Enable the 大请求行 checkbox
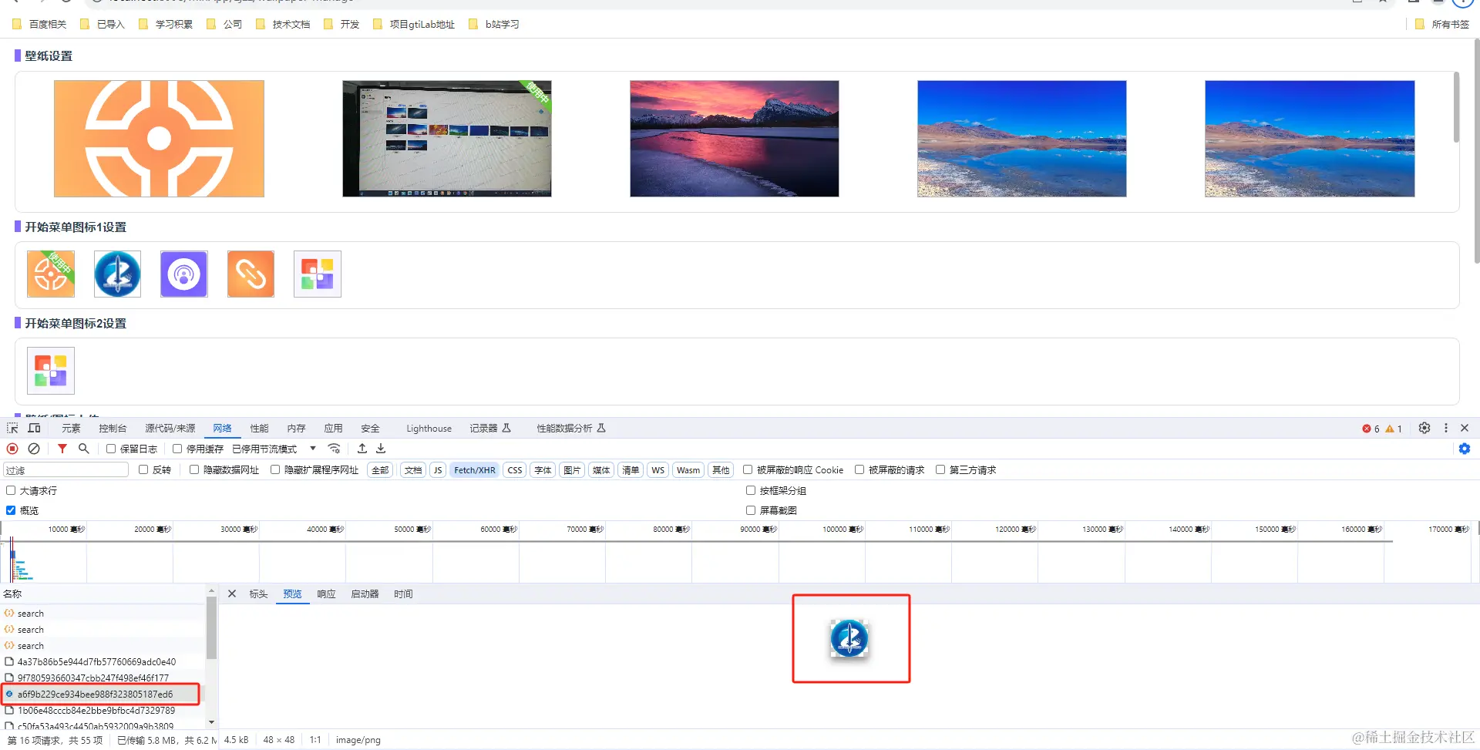 click(x=11, y=490)
